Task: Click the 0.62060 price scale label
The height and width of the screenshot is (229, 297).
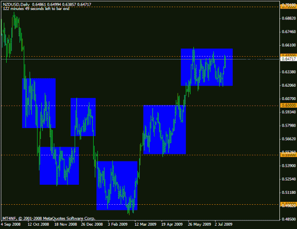Action: click(288, 85)
